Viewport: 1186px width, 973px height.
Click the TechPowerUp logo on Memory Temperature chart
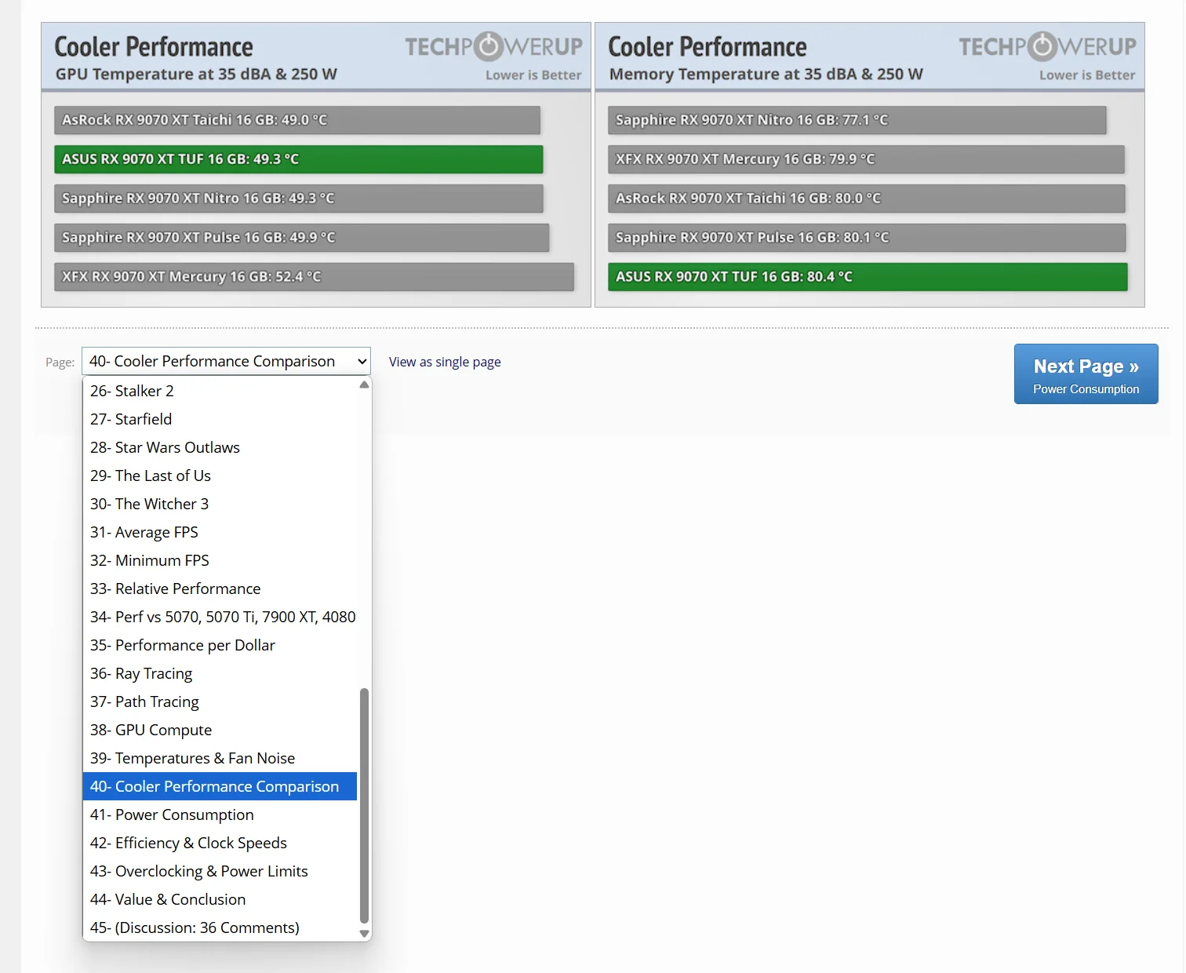[1047, 47]
